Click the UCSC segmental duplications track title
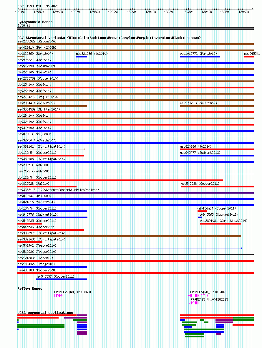Viewport: 262px width, 348px height. [45, 313]
